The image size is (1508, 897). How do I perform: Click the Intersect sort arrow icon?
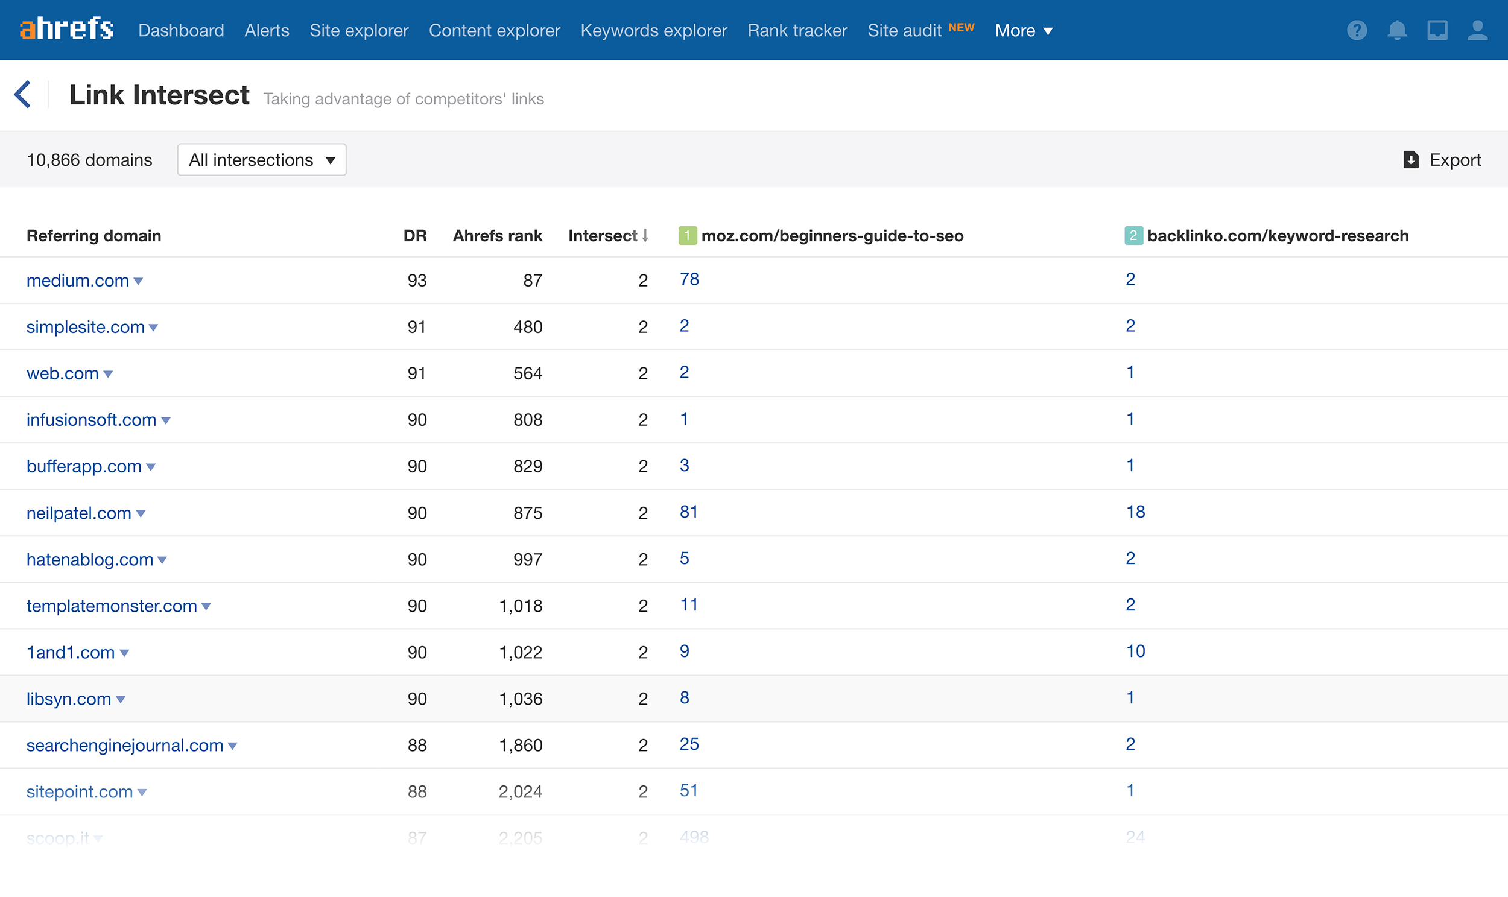(645, 236)
